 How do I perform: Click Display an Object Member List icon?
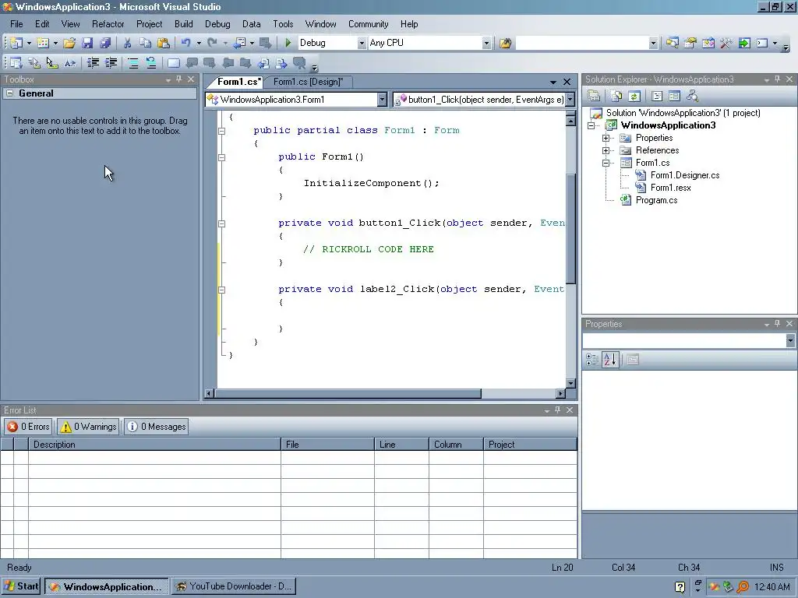pos(16,63)
